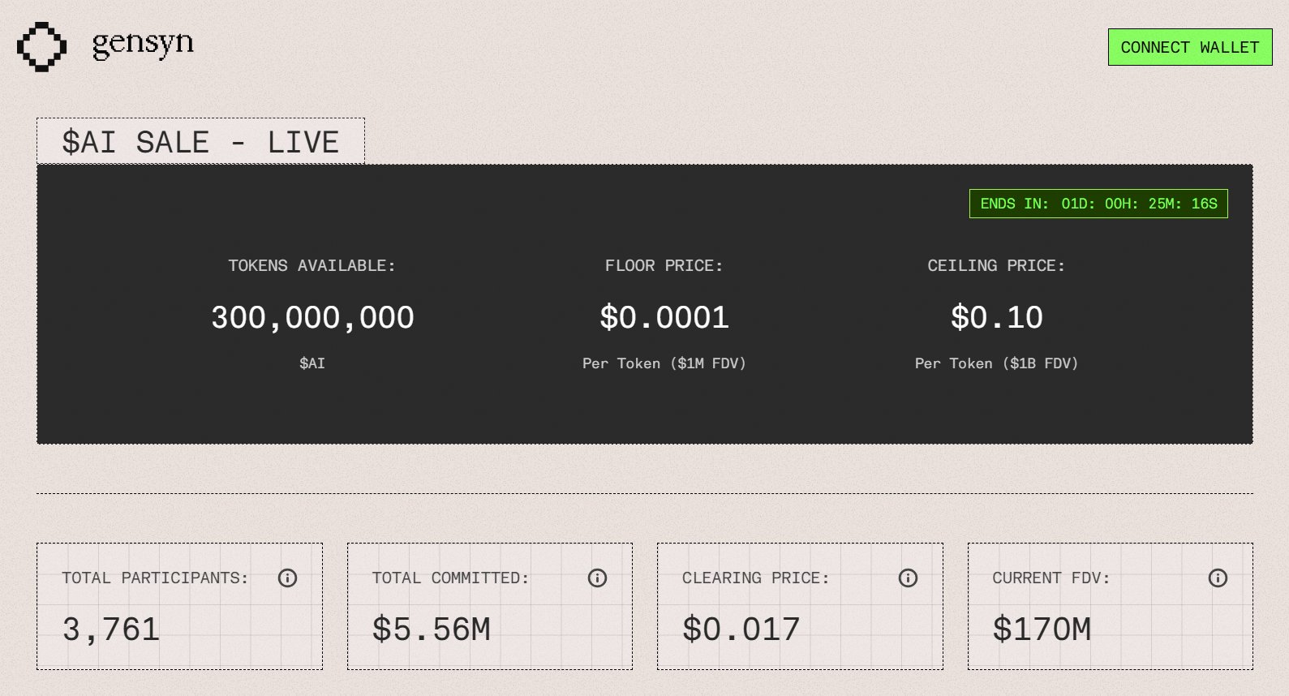
Task: Click the Floor Price label
Action: [x=664, y=265]
